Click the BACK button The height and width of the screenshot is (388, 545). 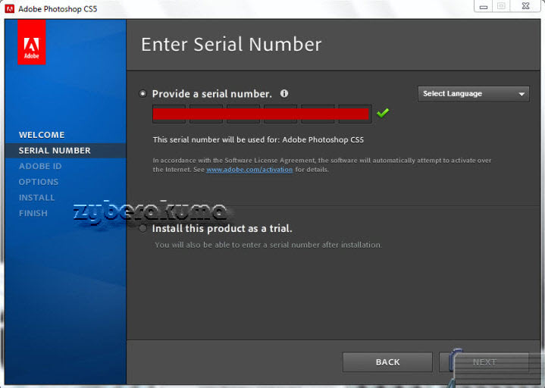click(x=387, y=362)
